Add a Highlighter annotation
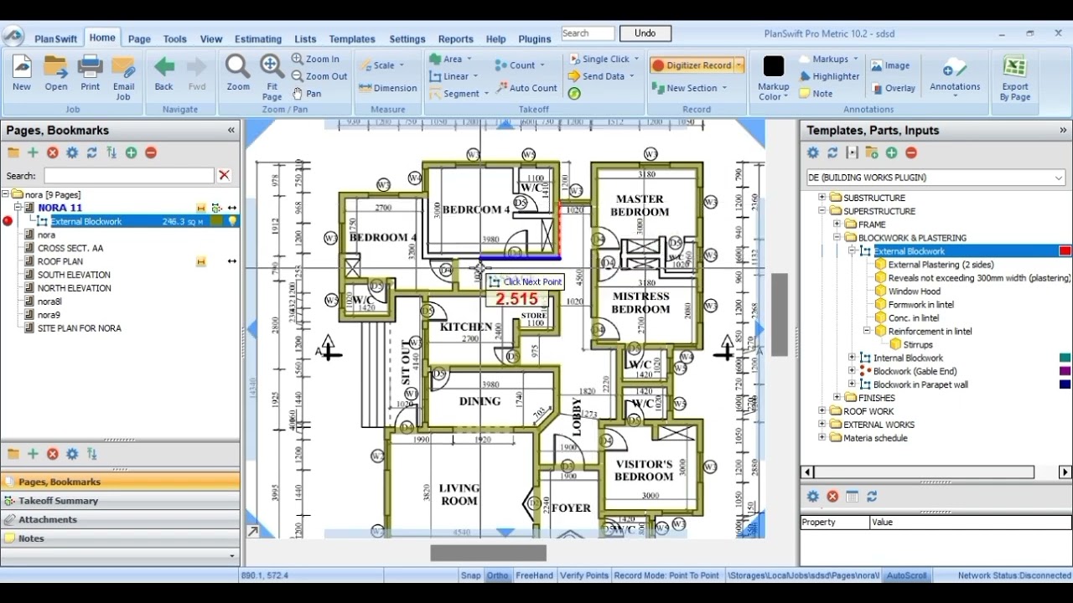 (x=830, y=76)
